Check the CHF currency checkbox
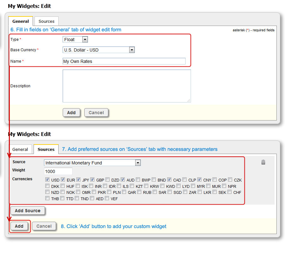 pos(230,192)
